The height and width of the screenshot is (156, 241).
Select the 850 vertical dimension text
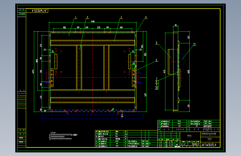click(x=145, y=54)
